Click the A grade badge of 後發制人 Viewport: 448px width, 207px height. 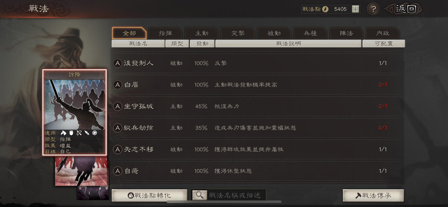[117, 63]
